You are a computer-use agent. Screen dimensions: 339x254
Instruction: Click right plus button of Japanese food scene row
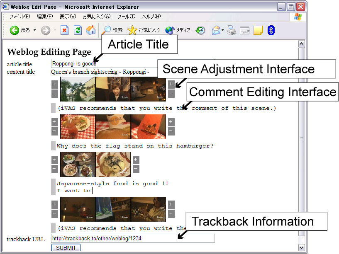click(136, 160)
